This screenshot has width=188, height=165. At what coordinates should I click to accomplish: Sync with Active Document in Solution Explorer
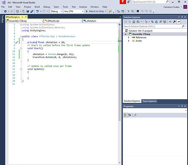pyautogui.click(x=152, y=22)
